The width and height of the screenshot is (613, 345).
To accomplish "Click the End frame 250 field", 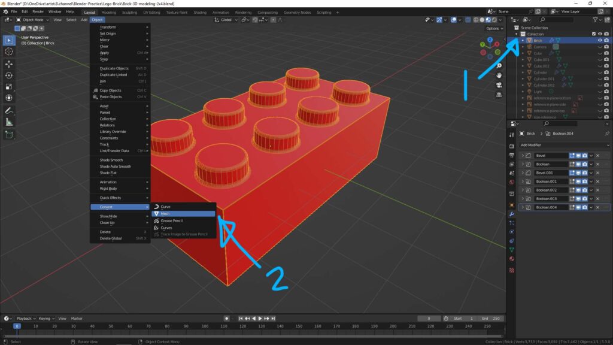I will (491, 319).
